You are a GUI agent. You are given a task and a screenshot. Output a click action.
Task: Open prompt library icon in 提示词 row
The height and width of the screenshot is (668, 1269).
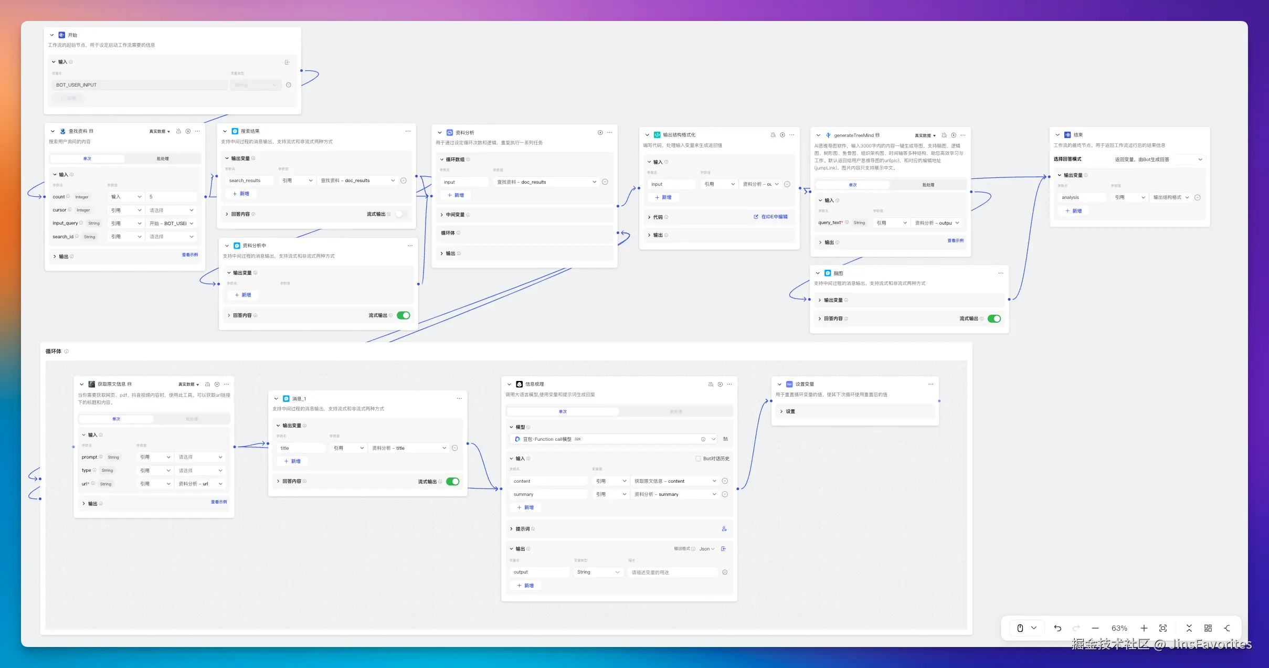(724, 529)
